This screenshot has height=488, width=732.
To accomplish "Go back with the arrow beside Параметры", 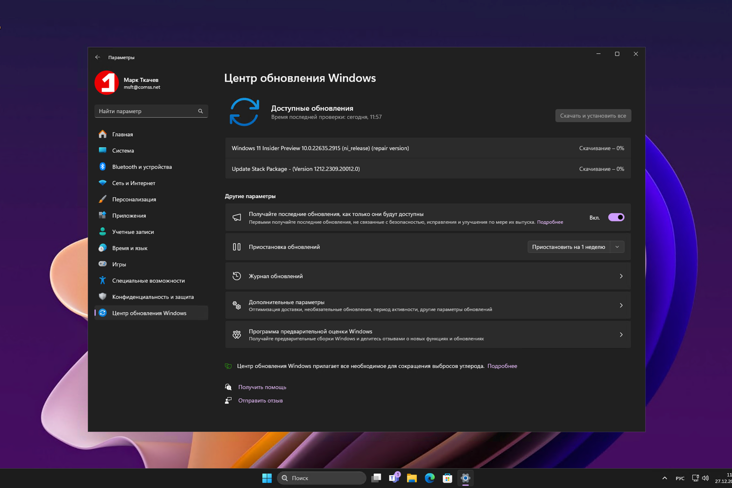I will pos(98,57).
